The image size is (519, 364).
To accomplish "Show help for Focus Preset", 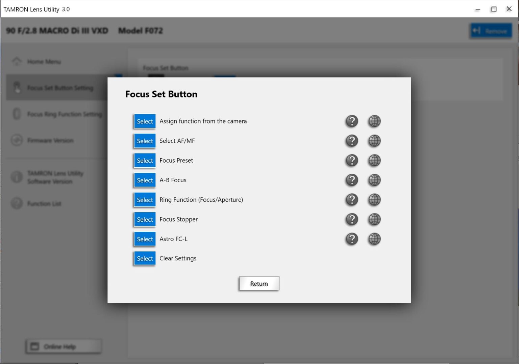I will pyautogui.click(x=352, y=161).
